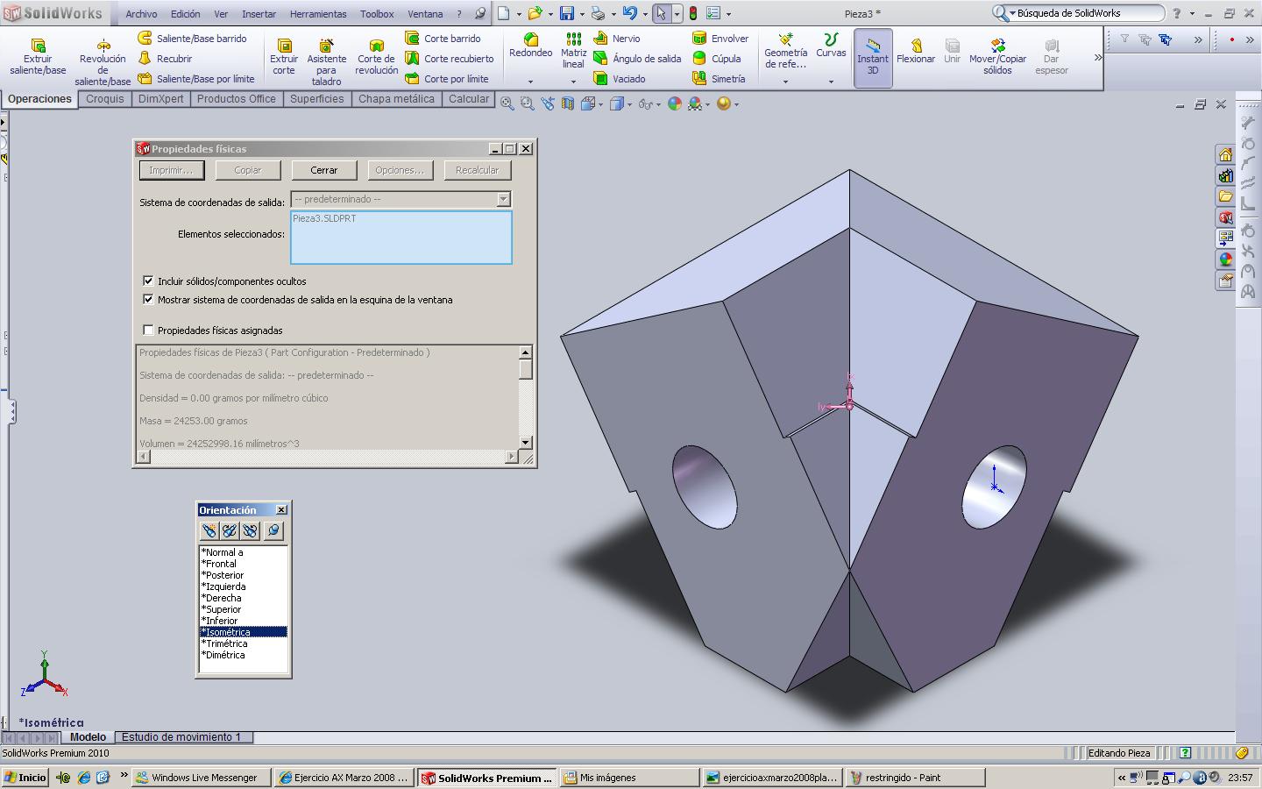Click the new view icon in Orientación

209,530
